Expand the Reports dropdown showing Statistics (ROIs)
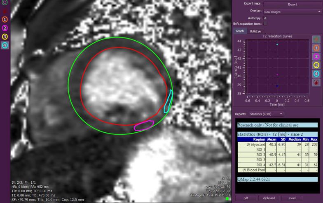The height and width of the screenshot is (203, 323). [266, 113]
